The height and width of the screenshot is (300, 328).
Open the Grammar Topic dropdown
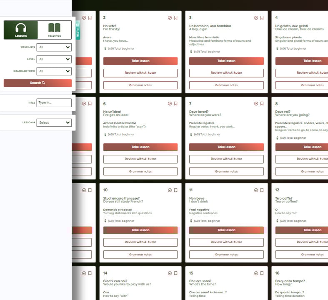[54, 71]
